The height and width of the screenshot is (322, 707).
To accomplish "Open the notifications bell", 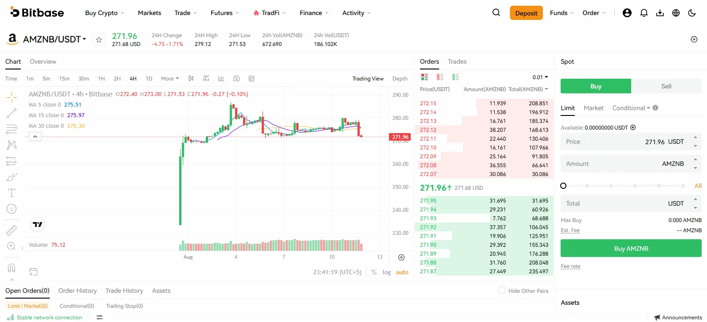I will click(x=644, y=13).
